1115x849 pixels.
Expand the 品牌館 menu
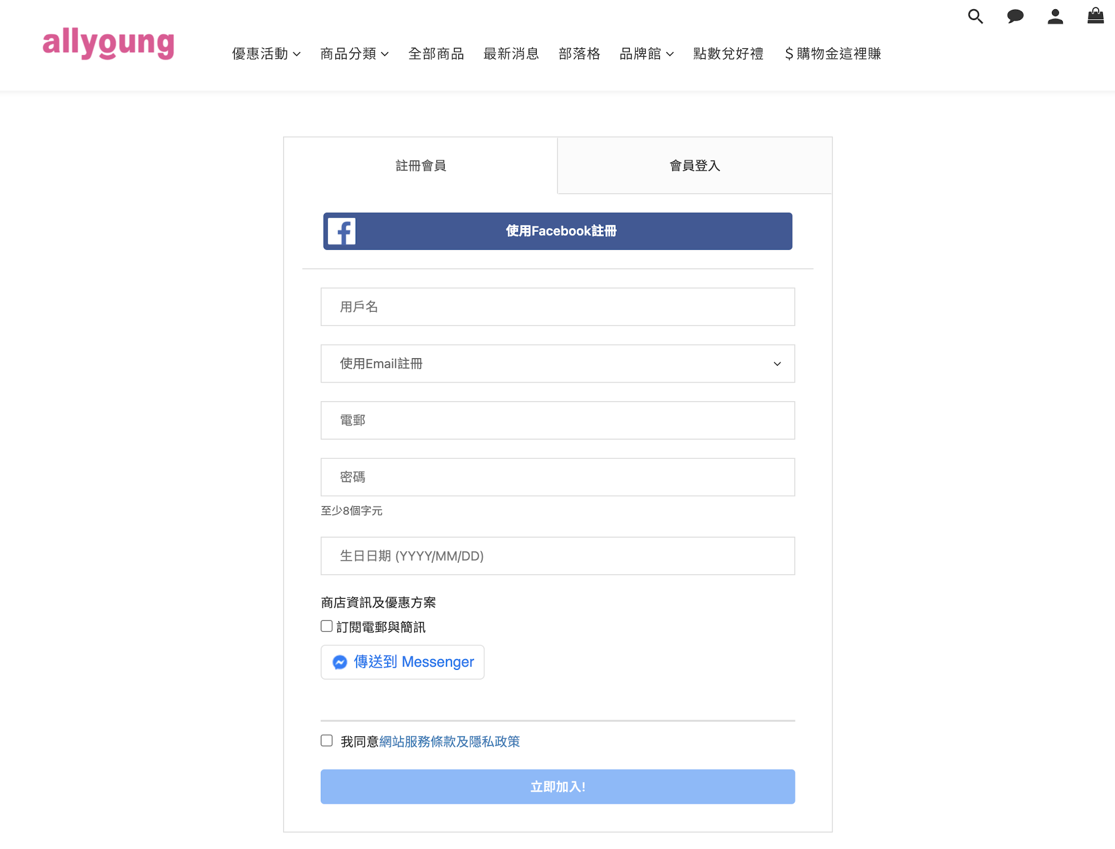click(x=646, y=54)
